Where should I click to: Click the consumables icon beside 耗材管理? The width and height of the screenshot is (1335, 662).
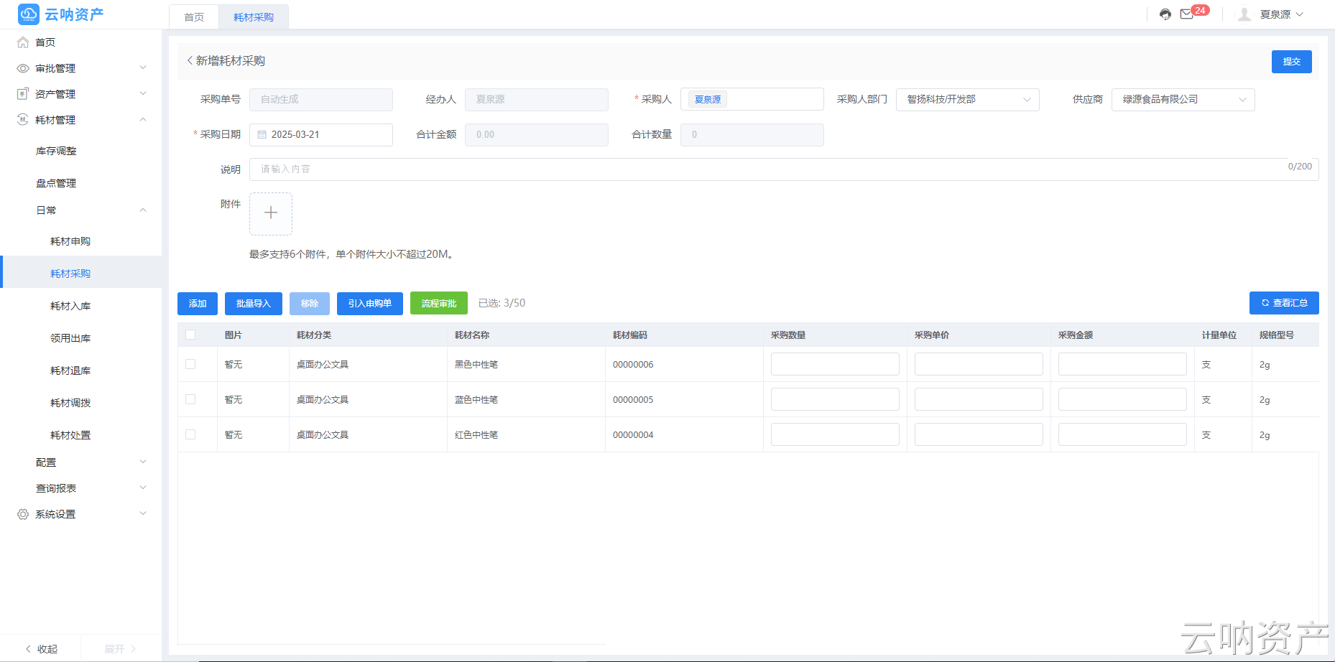(23, 120)
